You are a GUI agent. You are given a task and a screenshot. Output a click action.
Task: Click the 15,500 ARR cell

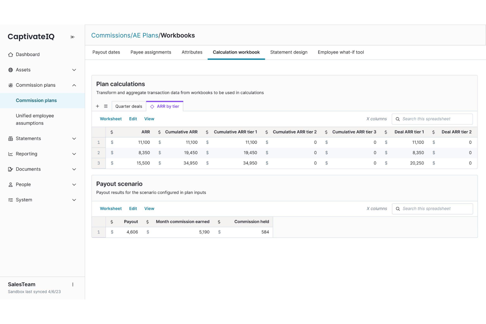point(143,163)
